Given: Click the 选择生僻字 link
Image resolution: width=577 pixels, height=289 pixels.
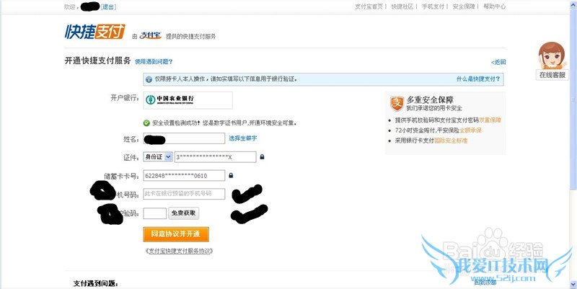Looking at the screenshot, I should point(243,138).
